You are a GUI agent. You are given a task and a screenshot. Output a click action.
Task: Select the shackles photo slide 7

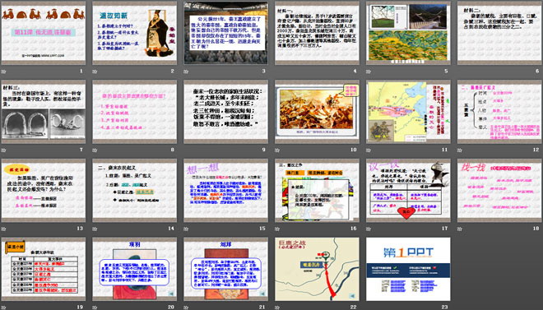pos(44,112)
